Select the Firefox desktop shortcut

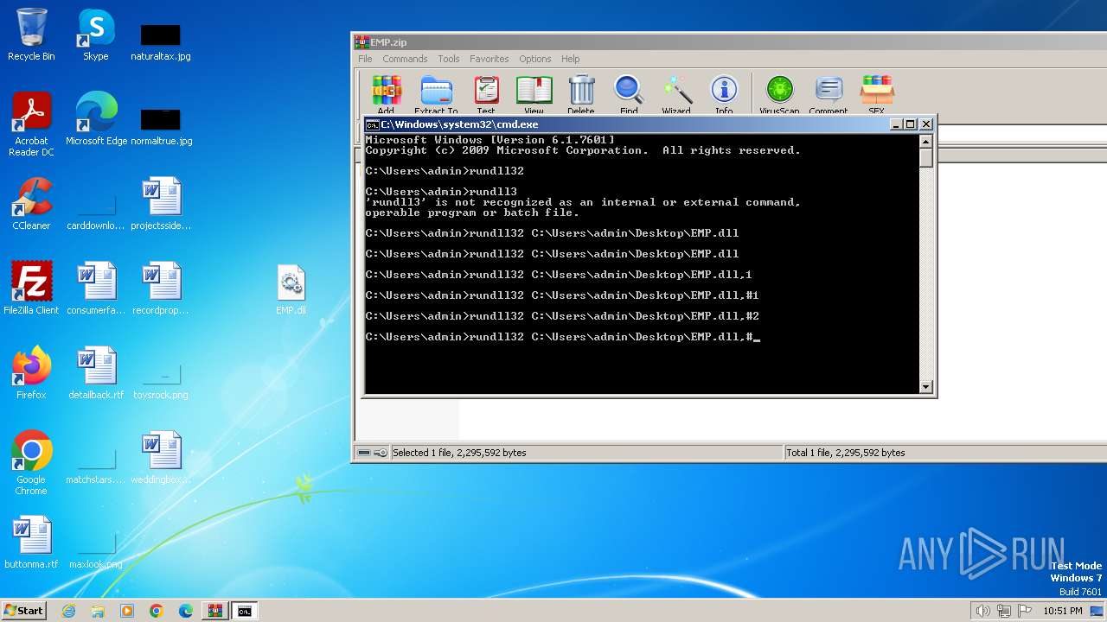coord(31,373)
